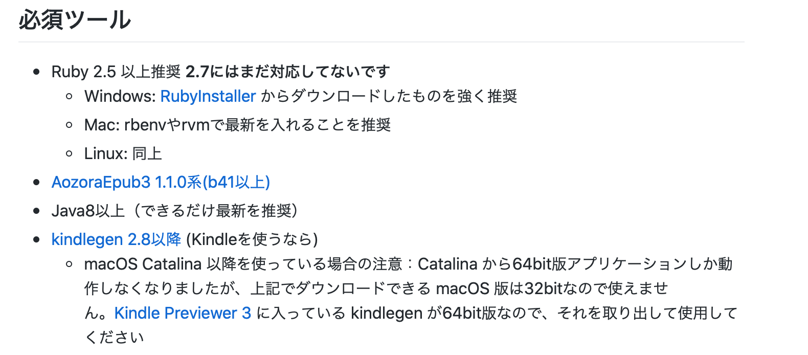Image resolution: width=808 pixels, height=355 pixels.
Task: Click the final ください text
Action: click(115, 338)
